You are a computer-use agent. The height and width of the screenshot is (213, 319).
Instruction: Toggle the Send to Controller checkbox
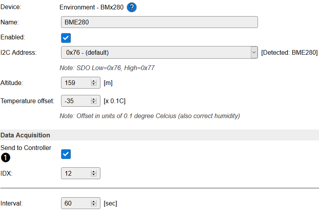tap(66, 154)
